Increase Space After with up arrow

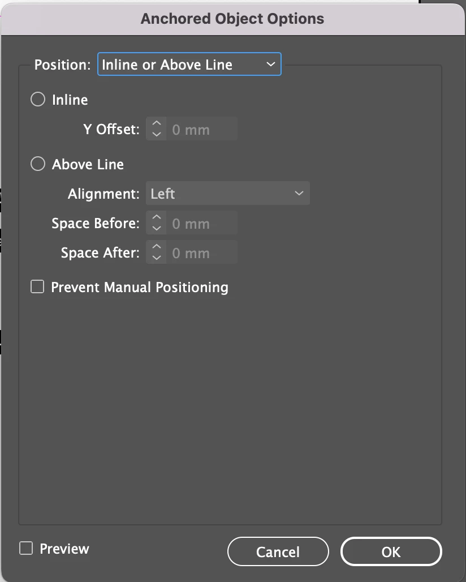tap(157, 247)
